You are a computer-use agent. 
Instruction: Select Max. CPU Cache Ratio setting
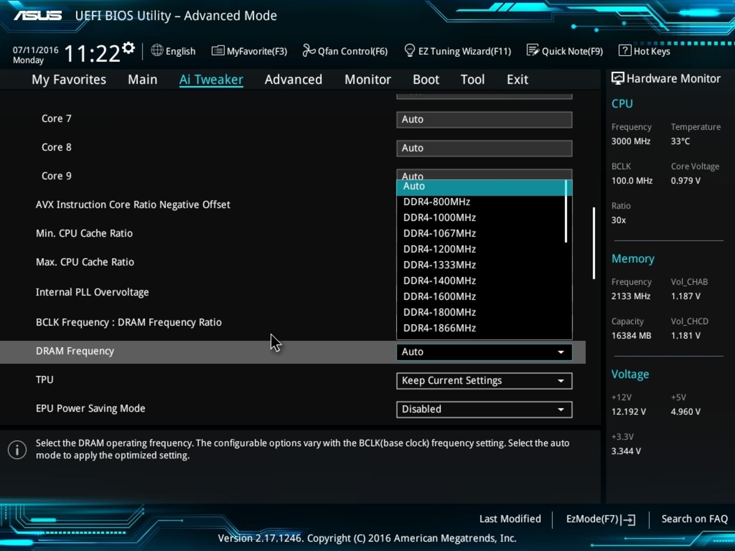(x=85, y=262)
